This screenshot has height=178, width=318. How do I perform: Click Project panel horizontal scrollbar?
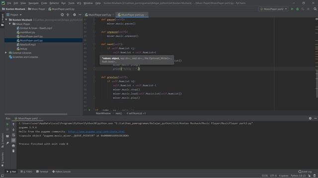(36, 114)
